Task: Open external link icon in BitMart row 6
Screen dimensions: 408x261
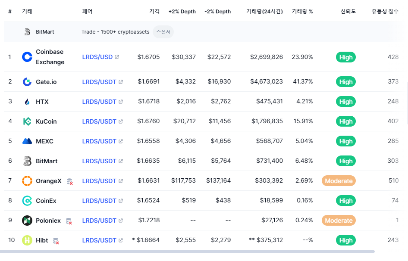Action: [x=121, y=161]
